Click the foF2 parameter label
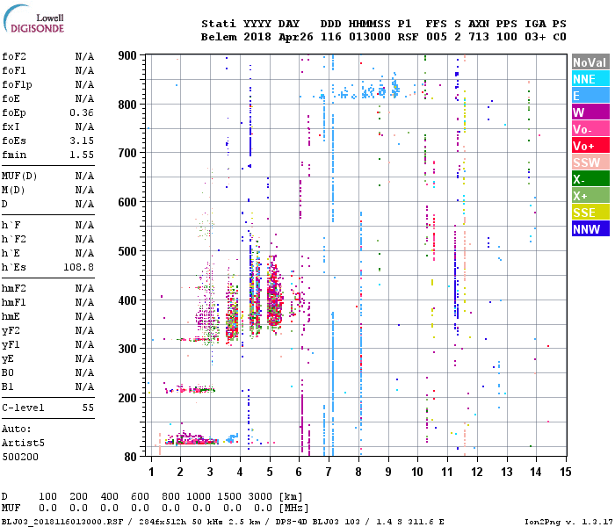This screenshot has height=527, width=615. [x=14, y=56]
